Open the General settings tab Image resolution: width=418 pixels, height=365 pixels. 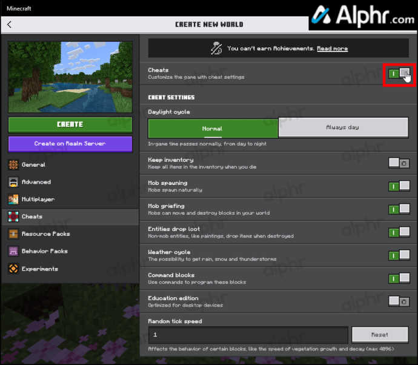(70, 165)
